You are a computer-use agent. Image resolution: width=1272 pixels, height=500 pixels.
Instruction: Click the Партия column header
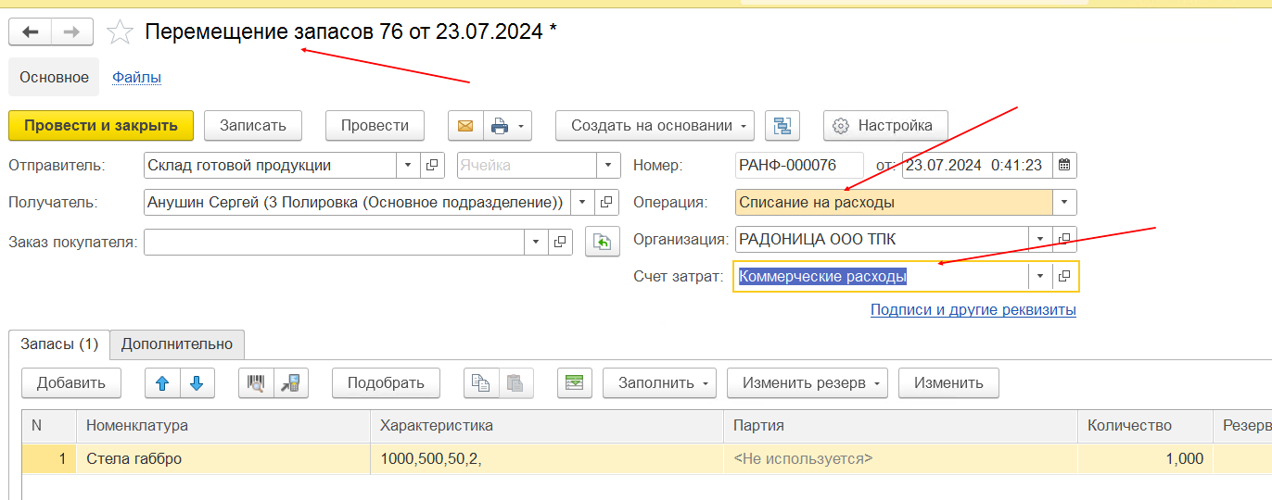[x=900, y=426]
